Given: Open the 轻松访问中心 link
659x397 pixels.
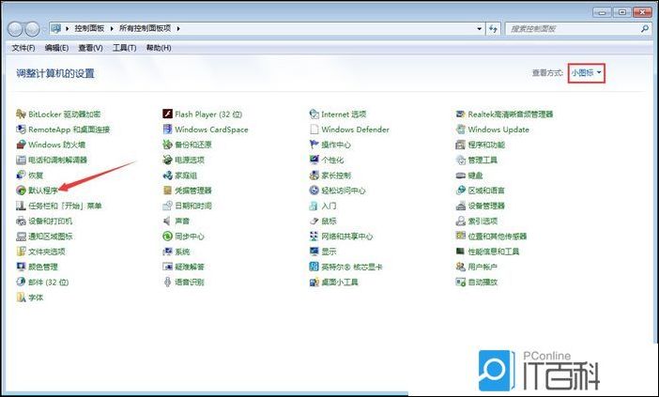Looking at the screenshot, I should (x=344, y=191).
